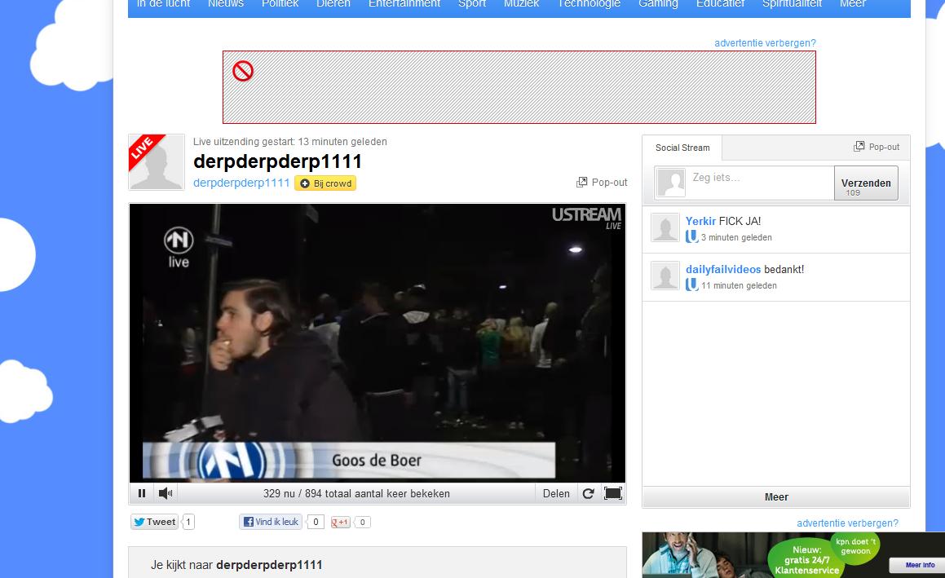Open the video Pop-out link
This screenshot has width=945, height=578.
602,183
